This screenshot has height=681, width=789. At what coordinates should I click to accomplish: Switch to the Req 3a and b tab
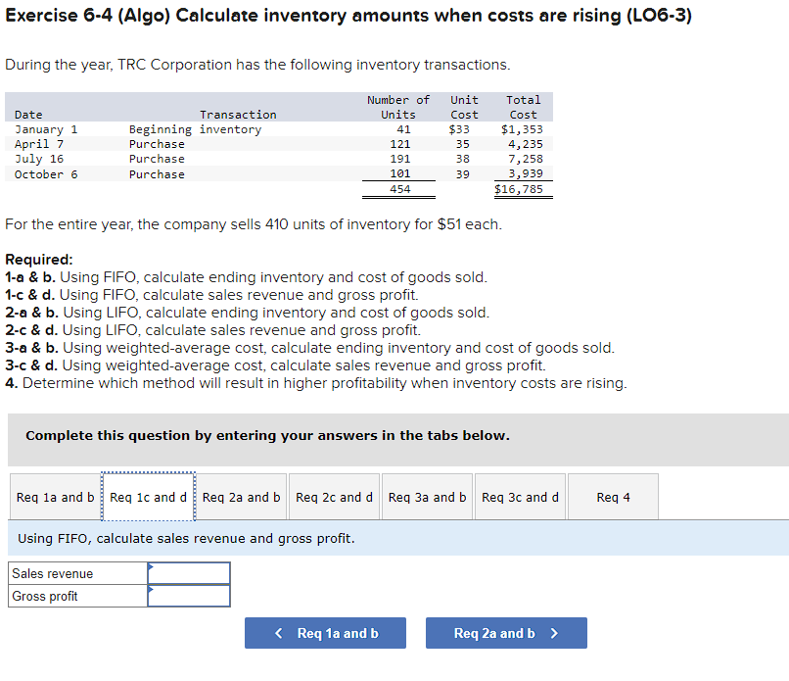(x=427, y=497)
